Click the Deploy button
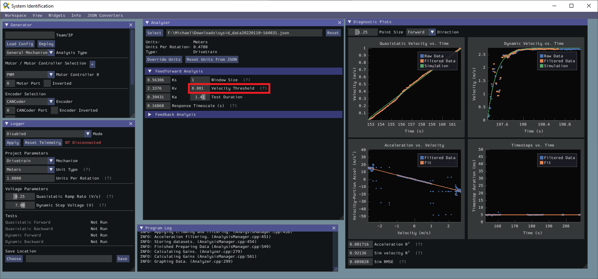598x279 pixels. coord(46,44)
